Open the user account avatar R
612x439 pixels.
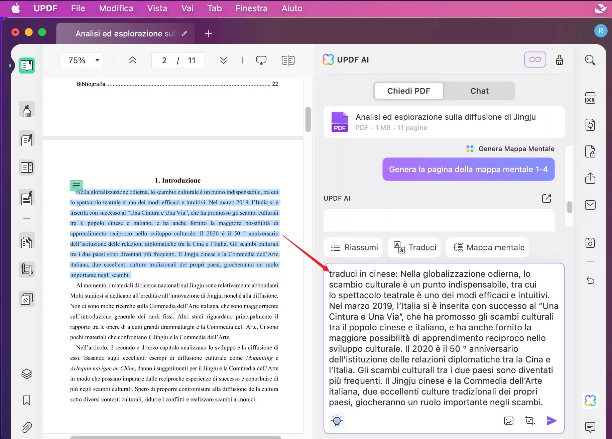pyautogui.click(x=601, y=31)
